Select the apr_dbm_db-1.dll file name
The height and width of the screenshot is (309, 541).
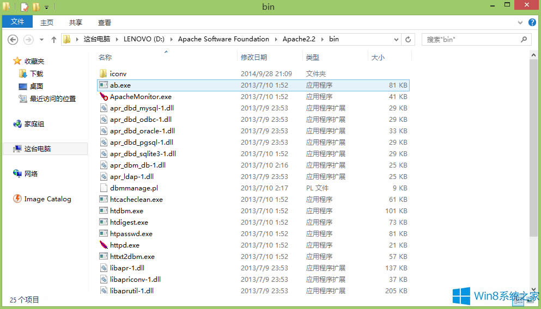[138, 165]
